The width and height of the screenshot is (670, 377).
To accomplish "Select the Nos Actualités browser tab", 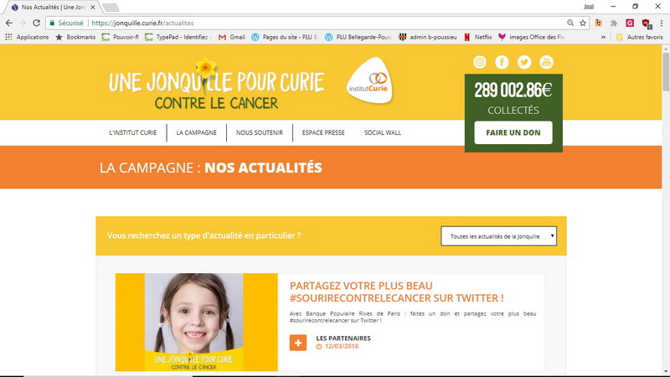I will [53, 8].
